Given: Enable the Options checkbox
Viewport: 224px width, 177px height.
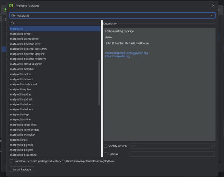Looking at the screenshot, I should 105,154.
